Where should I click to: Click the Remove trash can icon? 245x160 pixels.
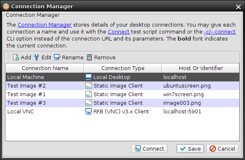pos(89,57)
